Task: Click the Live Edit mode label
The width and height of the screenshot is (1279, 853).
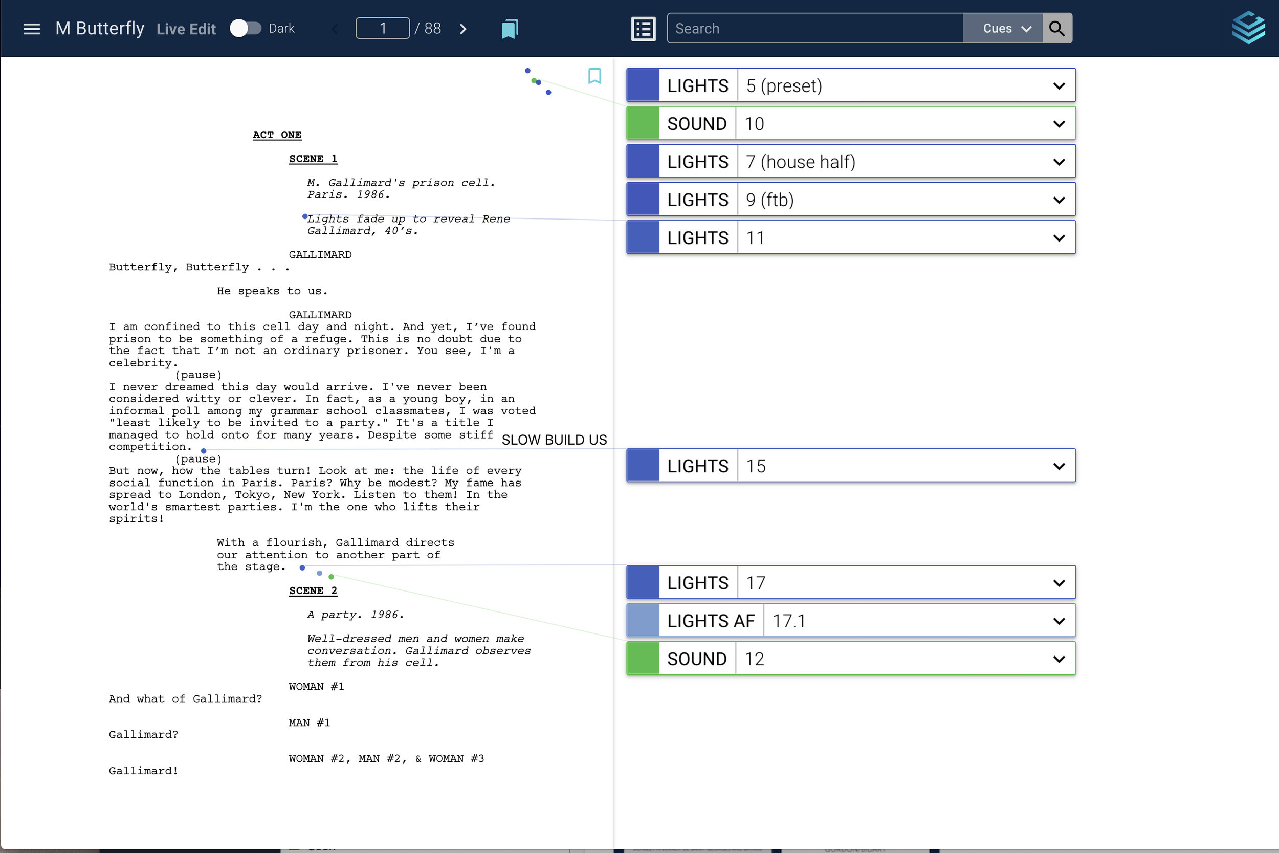Action: (x=186, y=29)
